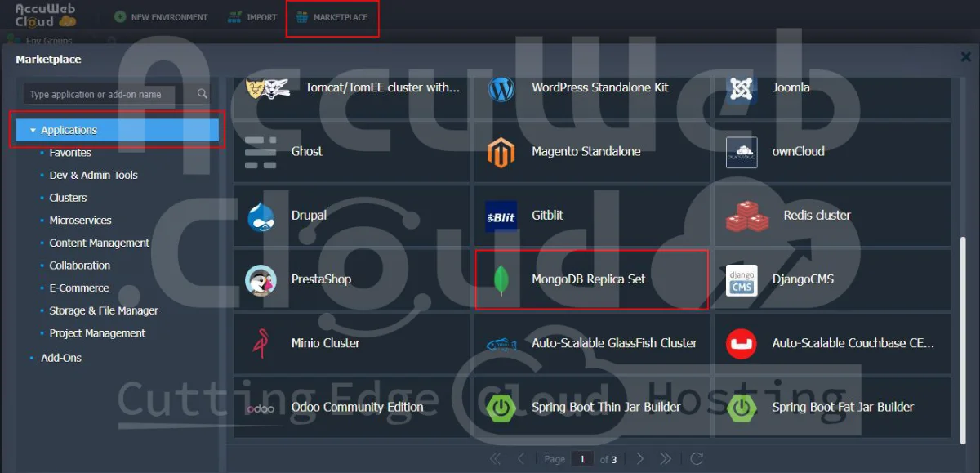This screenshot has height=473, width=980.
Task: Click the Redis cluster label
Action: pos(817,216)
